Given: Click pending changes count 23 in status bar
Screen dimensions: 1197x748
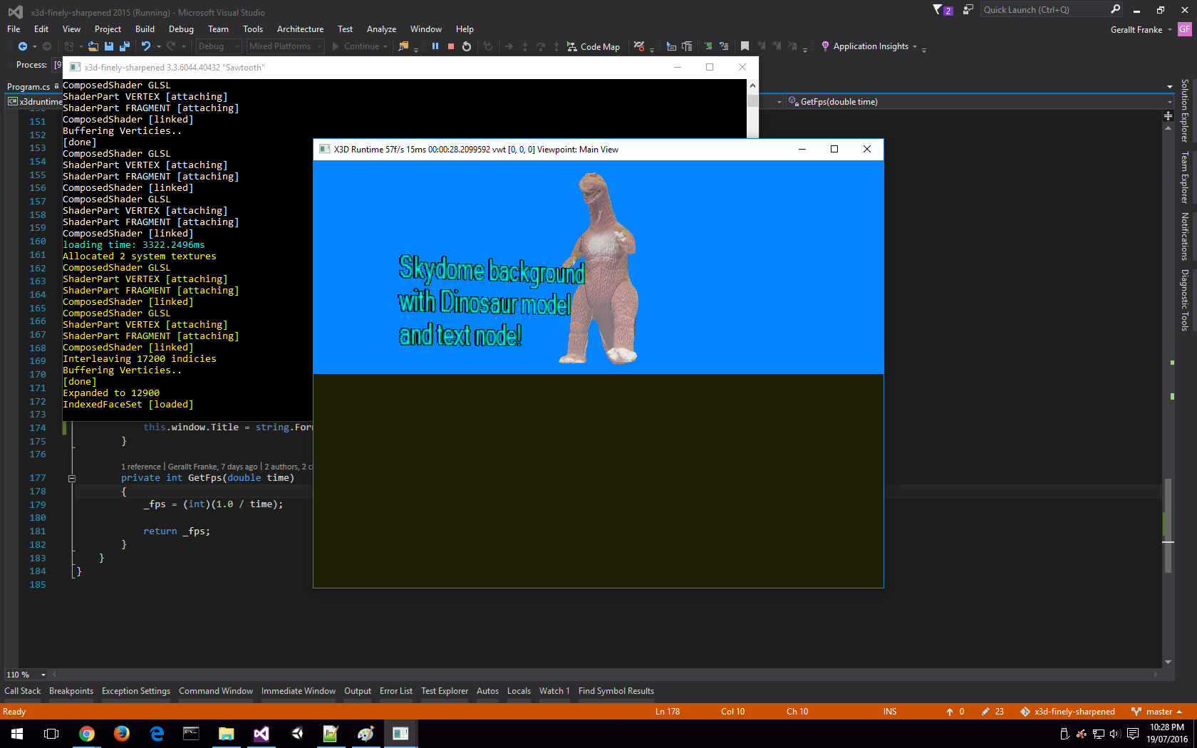Looking at the screenshot, I should [x=993, y=712].
